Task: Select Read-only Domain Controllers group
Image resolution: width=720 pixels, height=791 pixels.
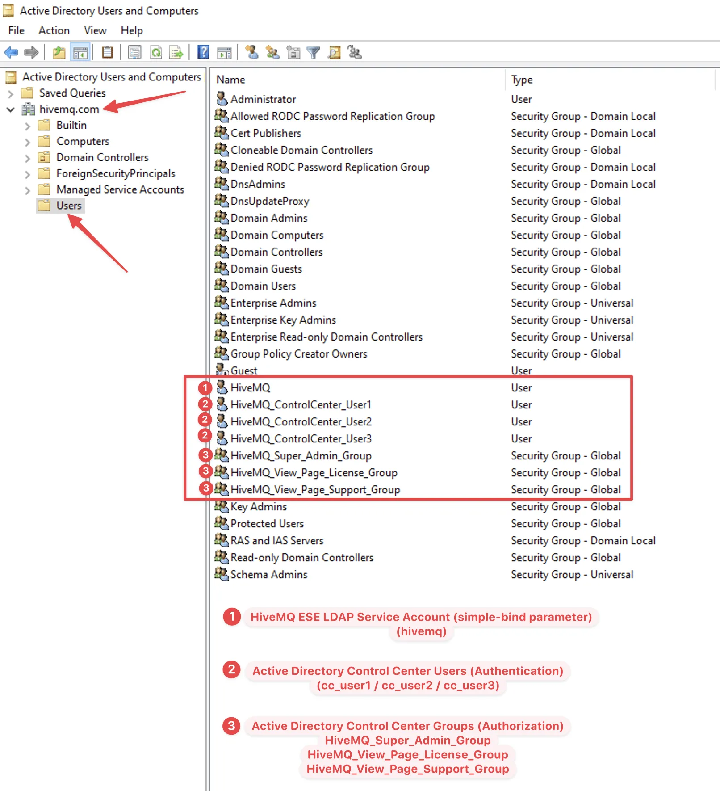Action: [x=302, y=557]
